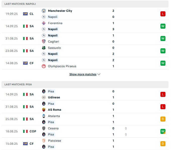The image size is (171, 150).
Task: Click the Cesena club crest icon
Action: [44, 128]
